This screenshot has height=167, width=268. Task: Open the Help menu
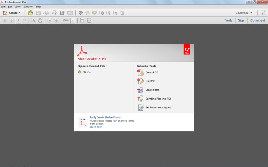[38, 7]
